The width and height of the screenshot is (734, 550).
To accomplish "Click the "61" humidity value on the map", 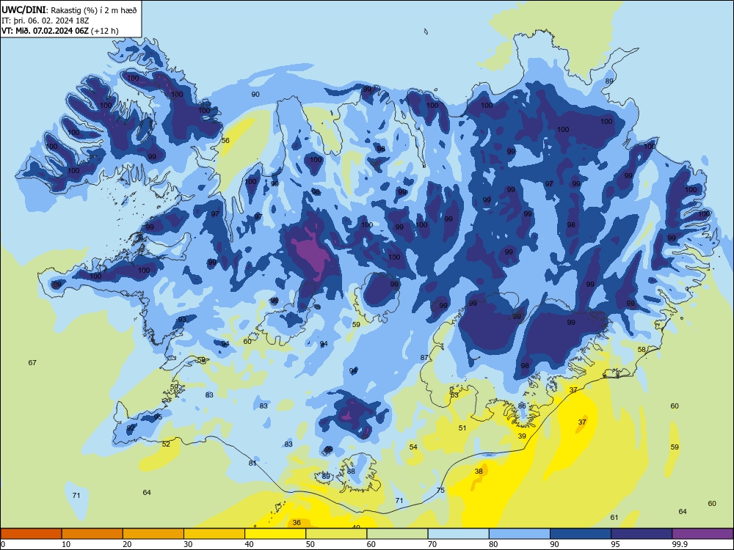I will [614, 517].
